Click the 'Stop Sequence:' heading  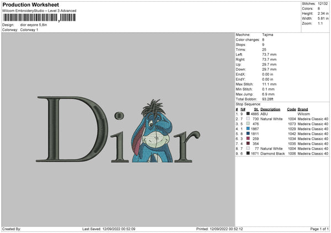(x=248, y=104)
